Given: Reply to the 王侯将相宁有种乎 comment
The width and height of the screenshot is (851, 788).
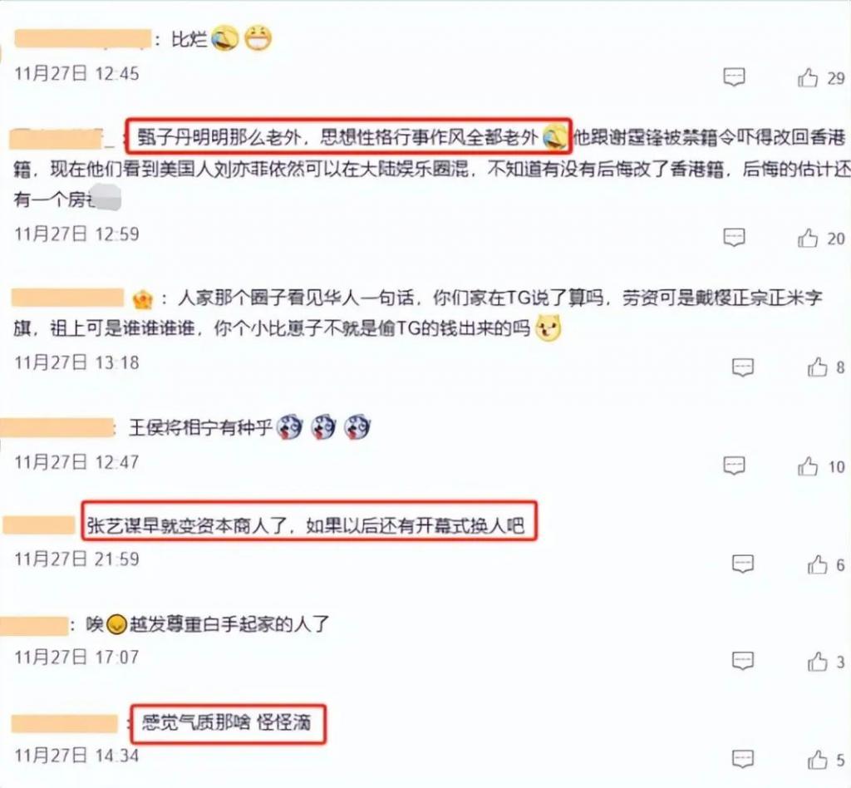Looking at the screenshot, I should (734, 465).
